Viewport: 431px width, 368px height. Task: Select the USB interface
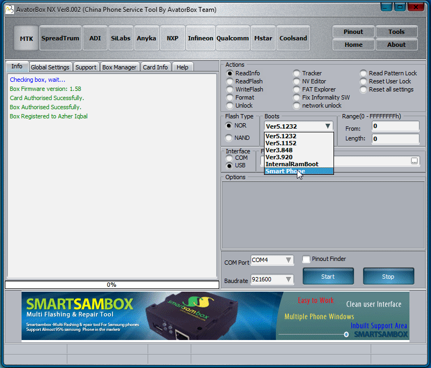pyautogui.click(x=235, y=166)
